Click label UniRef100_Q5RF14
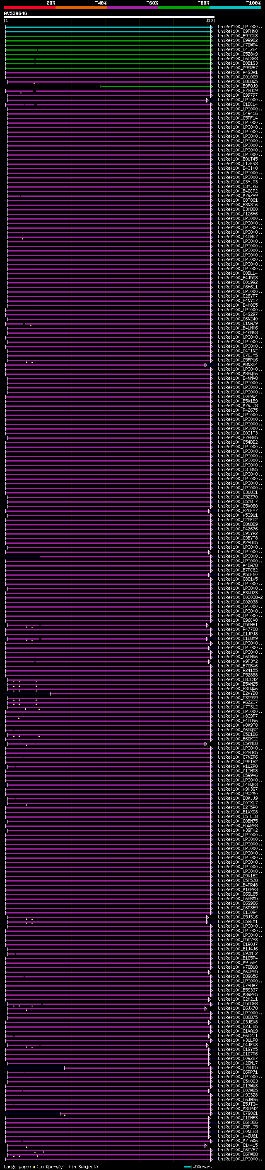Viewport: 265px width, 1170px height. pyautogui.click(x=238, y=118)
